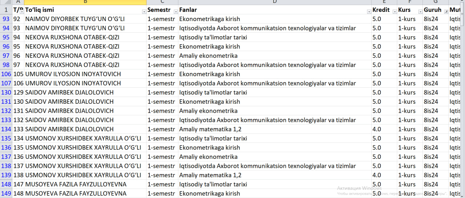Click Iqtisodiy ta'limotlar tarixi in row 95
465x198 pixels.
[275, 37]
